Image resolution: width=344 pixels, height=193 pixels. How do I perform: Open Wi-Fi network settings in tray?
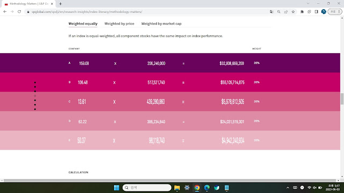pyautogui.click(x=310, y=188)
